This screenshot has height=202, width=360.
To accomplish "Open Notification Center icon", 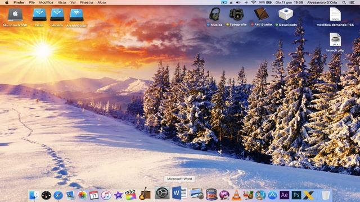I will click(x=352, y=2).
